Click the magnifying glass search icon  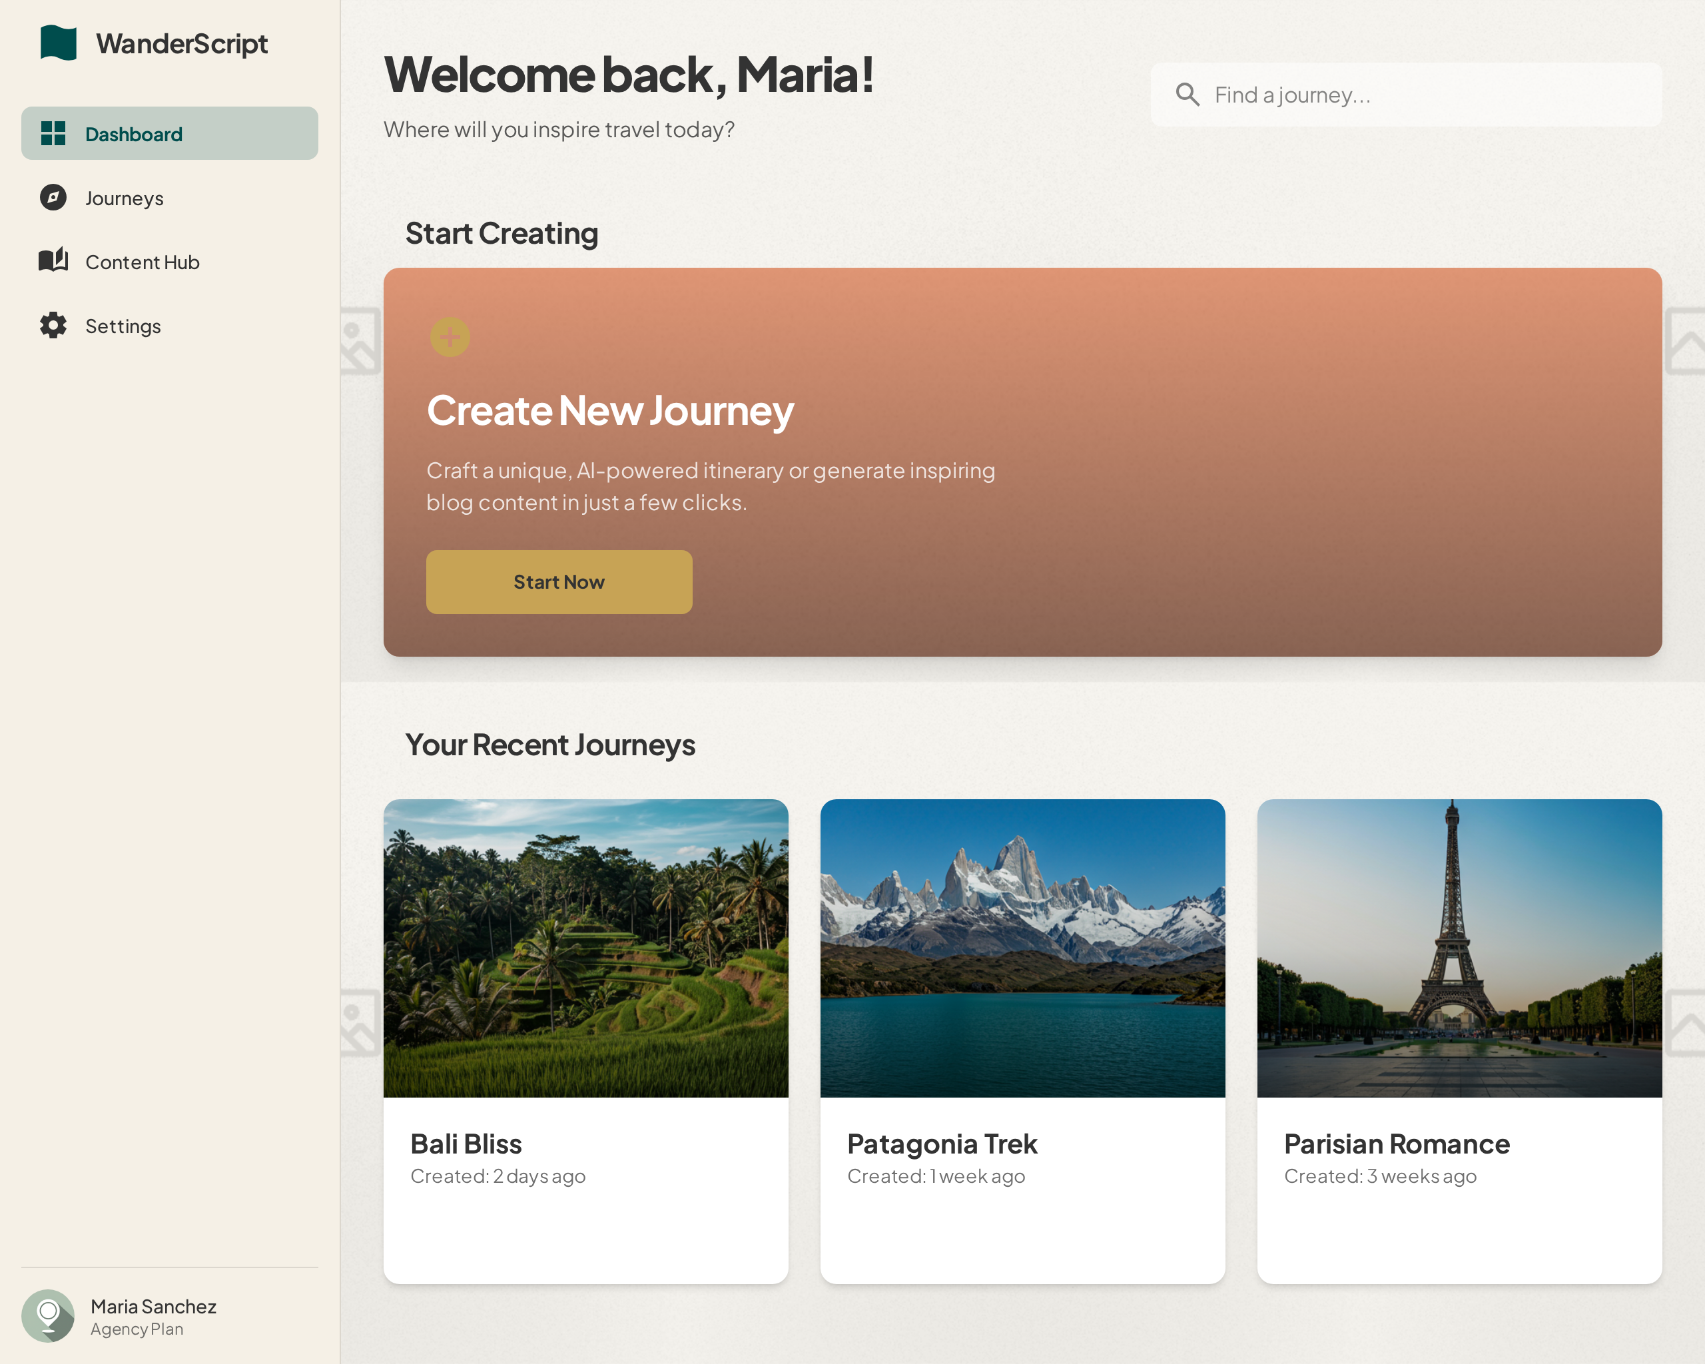(1187, 95)
